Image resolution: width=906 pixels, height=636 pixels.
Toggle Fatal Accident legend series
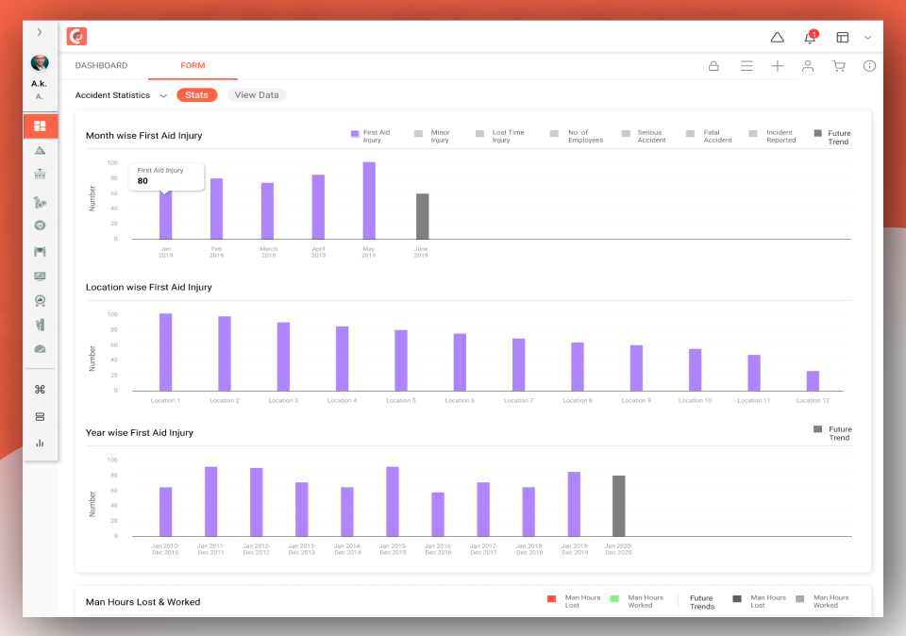pos(709,136)
